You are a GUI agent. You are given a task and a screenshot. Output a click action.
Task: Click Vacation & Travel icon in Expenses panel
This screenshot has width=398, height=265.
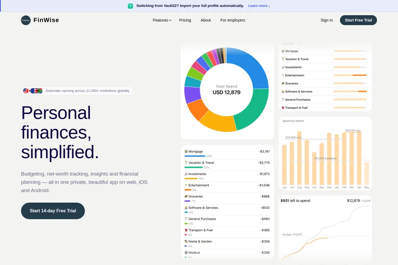click(283, 59)
